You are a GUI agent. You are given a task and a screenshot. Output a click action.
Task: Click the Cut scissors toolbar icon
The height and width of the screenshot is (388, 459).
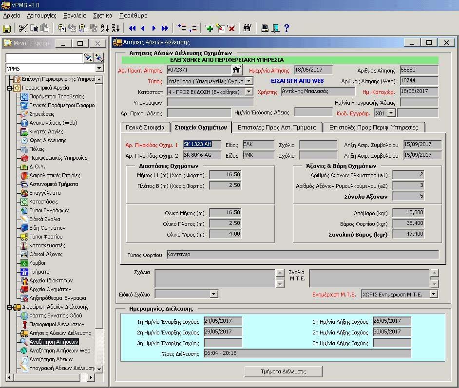click(23, 28)
